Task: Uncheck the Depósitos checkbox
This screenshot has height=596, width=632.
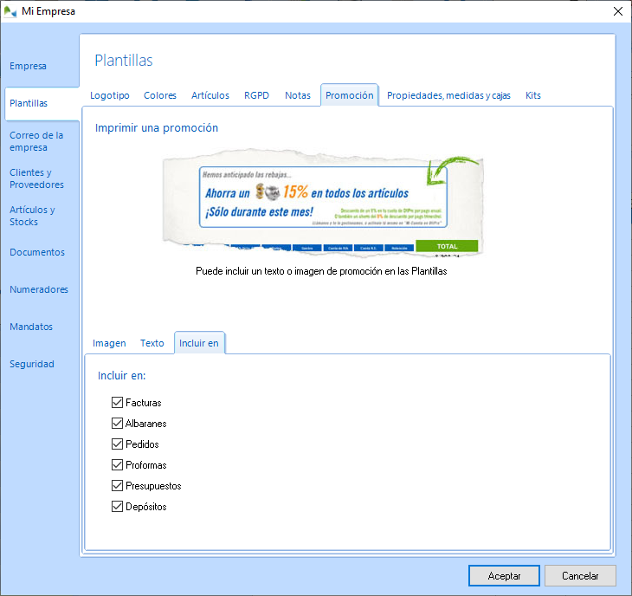Action: 118,507
